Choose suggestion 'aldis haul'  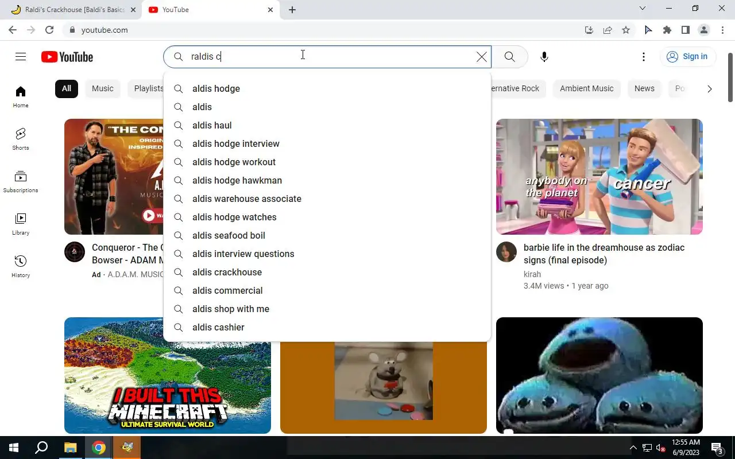(327, 125)
